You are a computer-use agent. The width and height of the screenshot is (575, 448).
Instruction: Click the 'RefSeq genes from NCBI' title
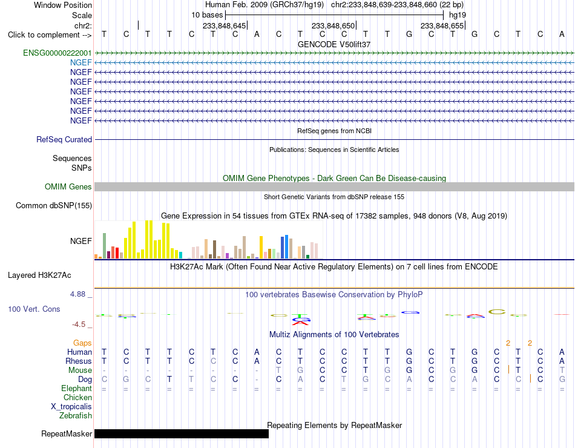(334, 131)
